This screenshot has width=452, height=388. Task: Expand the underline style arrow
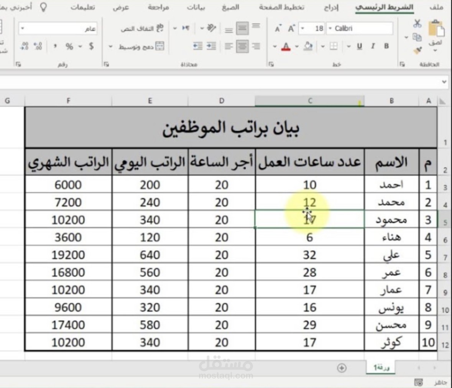349,46
